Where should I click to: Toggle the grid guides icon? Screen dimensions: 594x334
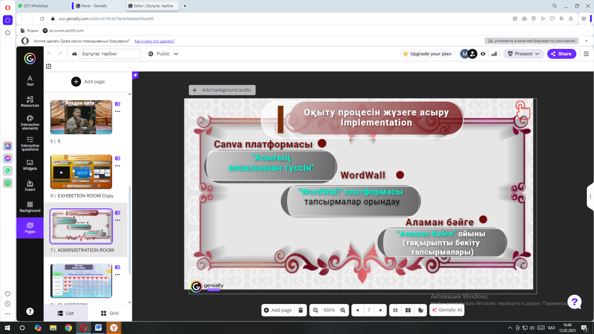tap(395, 310)
